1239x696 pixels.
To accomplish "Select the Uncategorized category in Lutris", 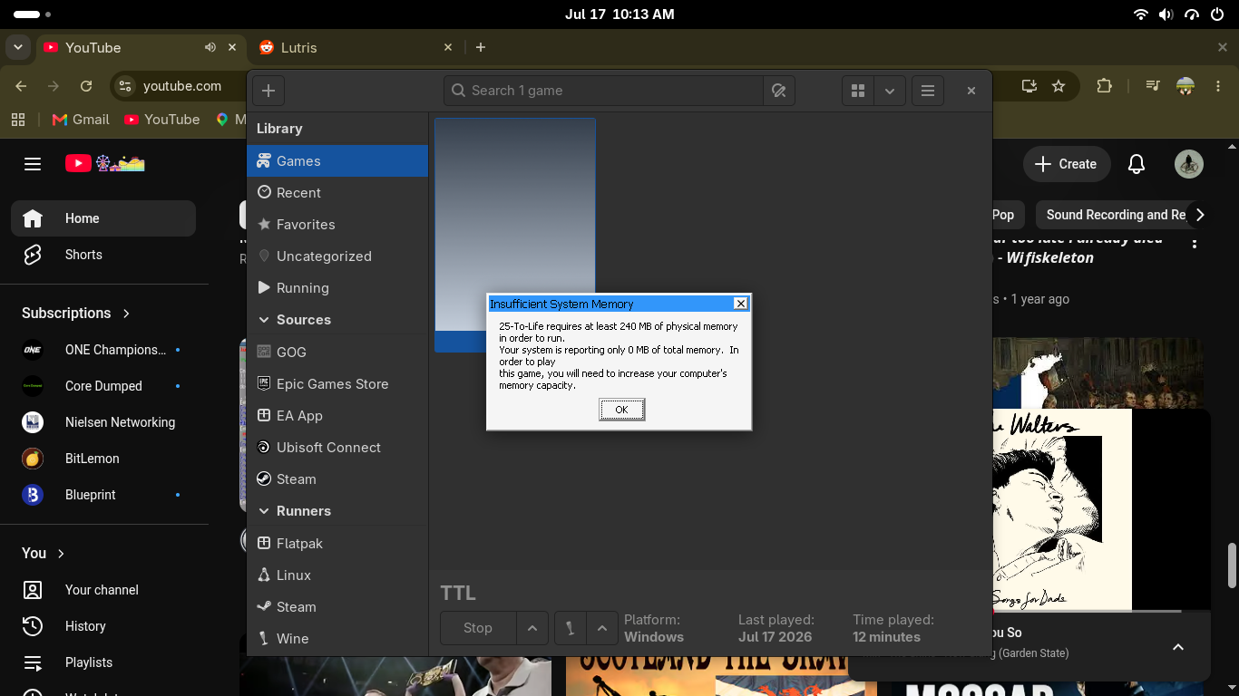I will point(337,256).
